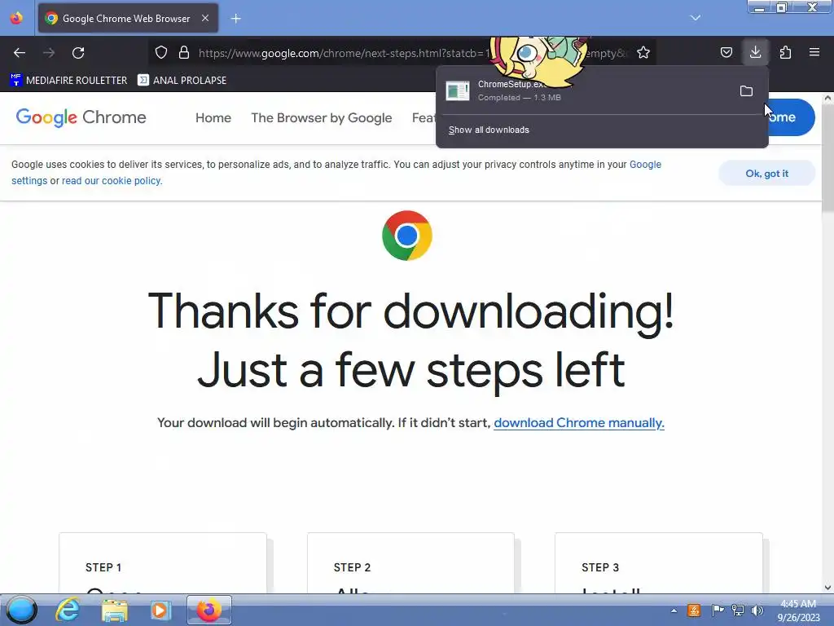Click the STEP 1 card
Viewport: 834px width, 626px height.
(163, 563)
